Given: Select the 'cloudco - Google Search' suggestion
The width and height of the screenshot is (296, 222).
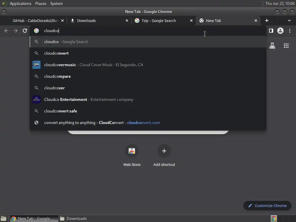Looking at the screenshot, I should [148, 42].
